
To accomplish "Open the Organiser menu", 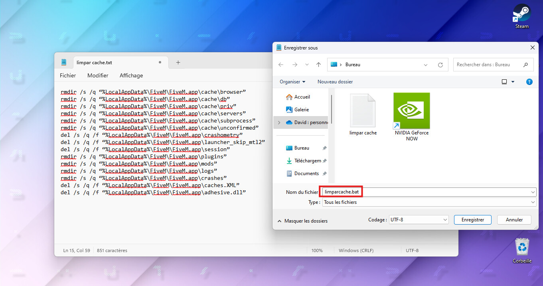I will click(292, 82).
